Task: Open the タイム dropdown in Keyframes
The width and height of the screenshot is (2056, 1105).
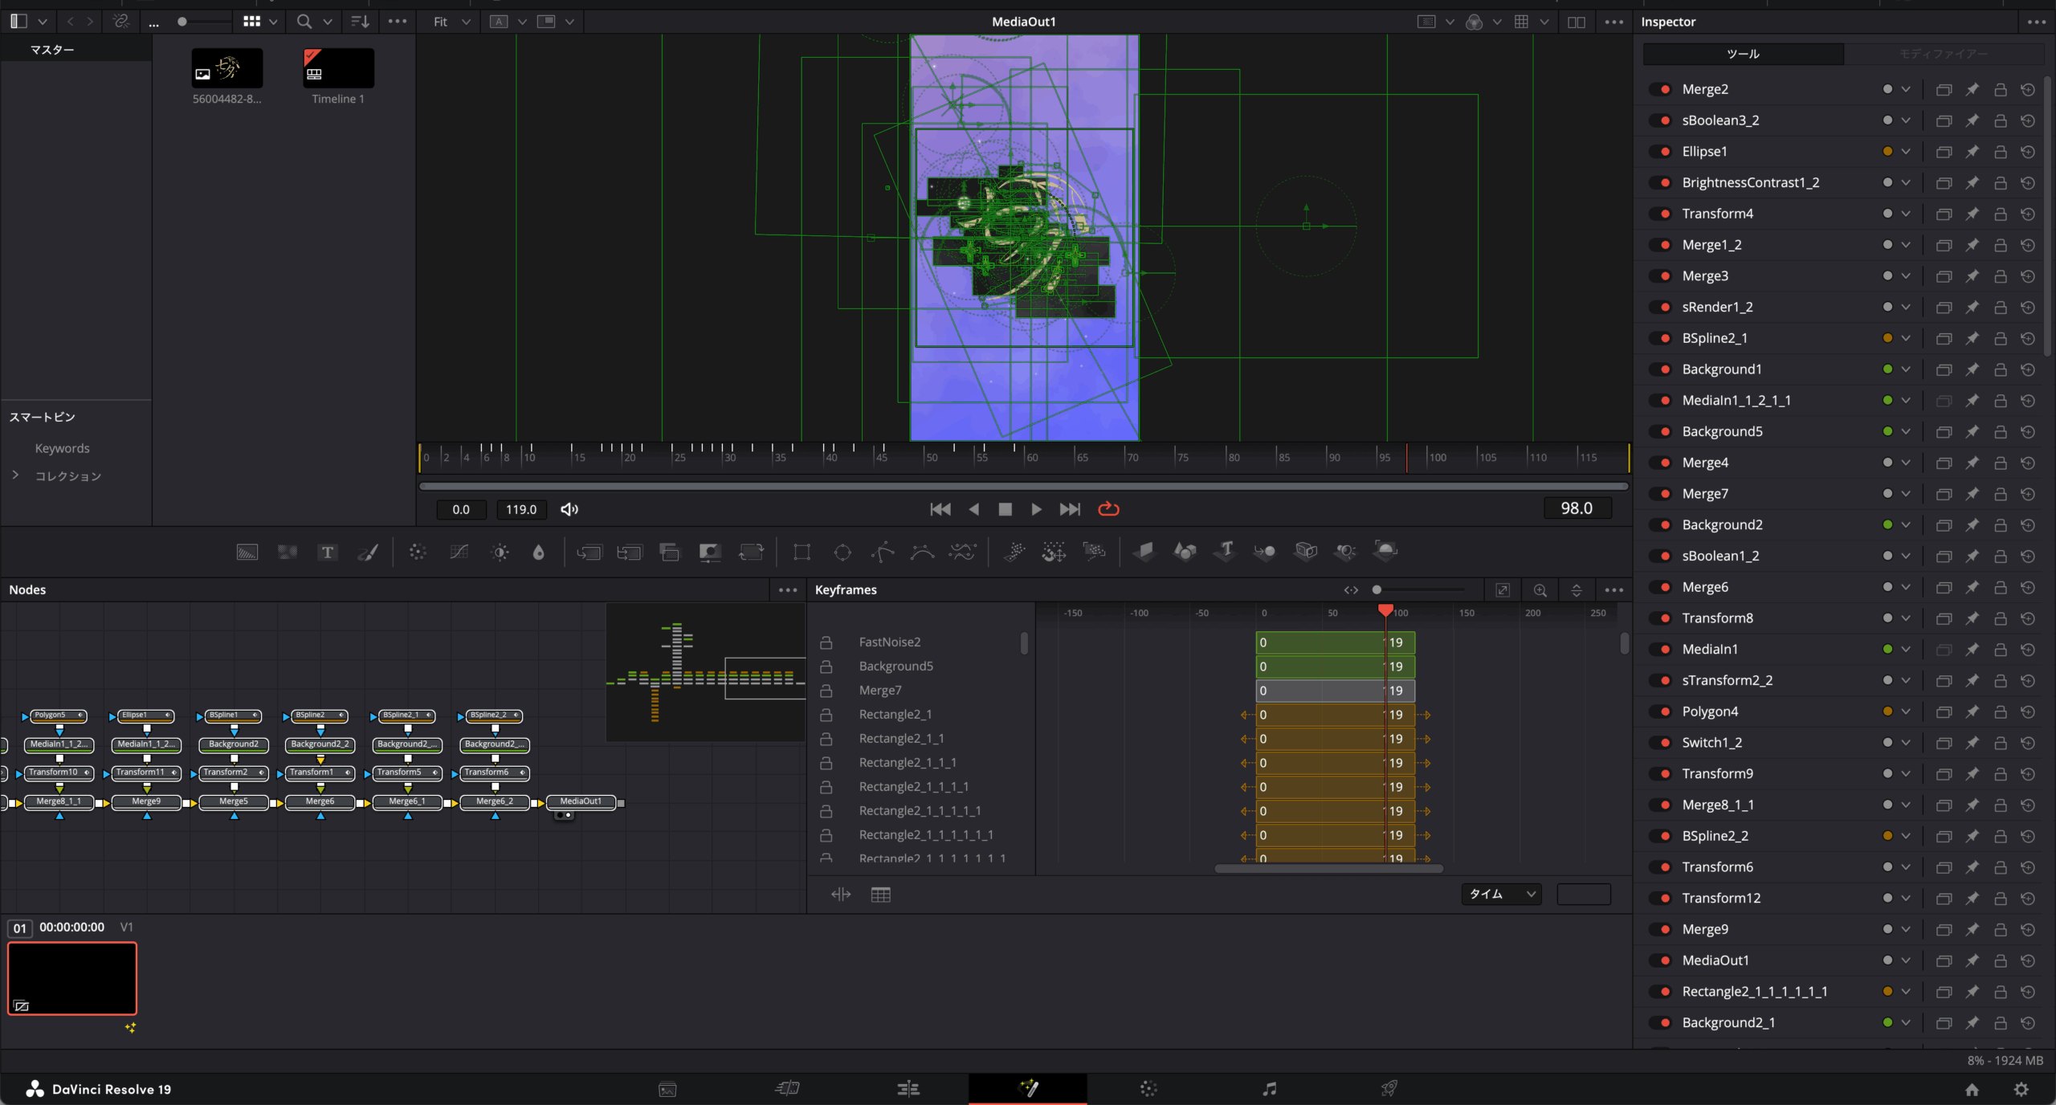Action: point(1501,894)
